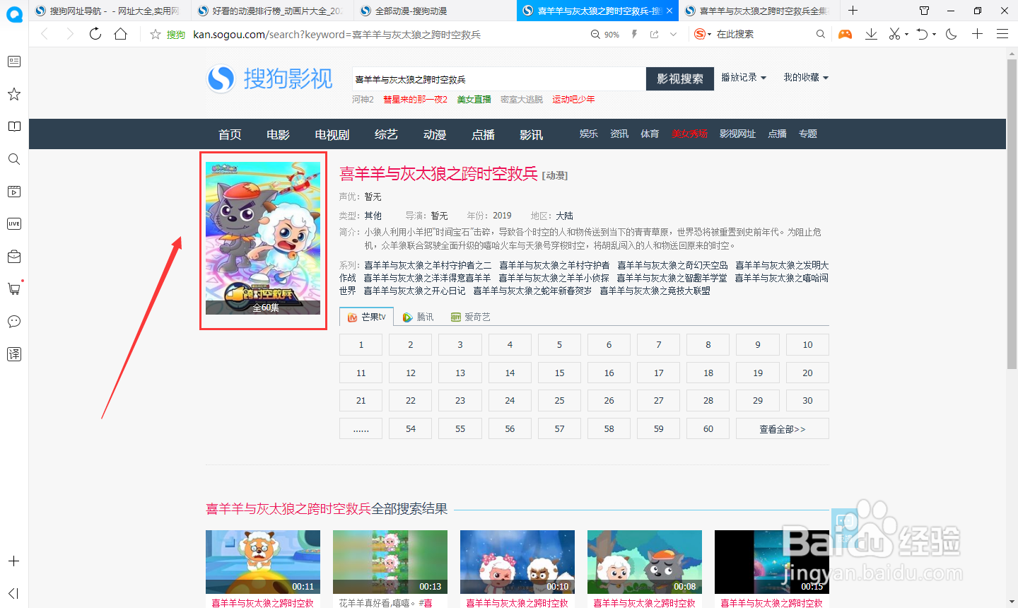Open the 00:11 video thumbnail
Image resolution: width=1018 pixels, height=608 pixels.
(x=263, y=562)
